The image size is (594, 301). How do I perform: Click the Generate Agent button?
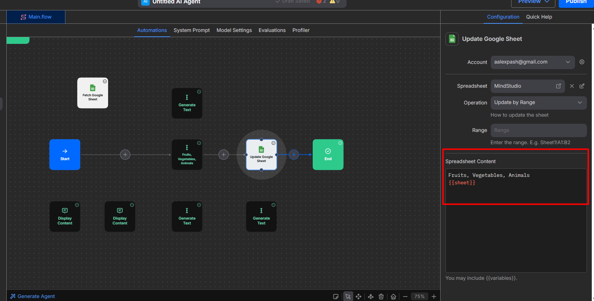[x=33, y=297]
